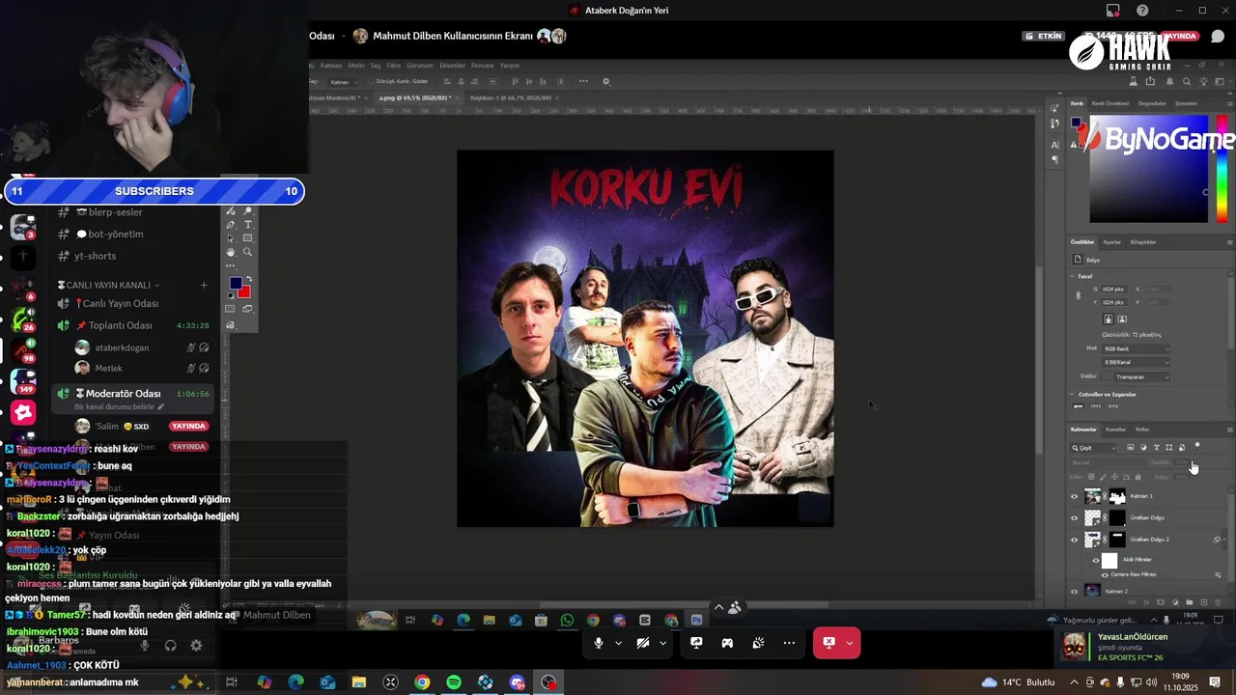1236x695 pixels.
Task: Open the fx layer style icon
Action: click(x=1146, y=602)
